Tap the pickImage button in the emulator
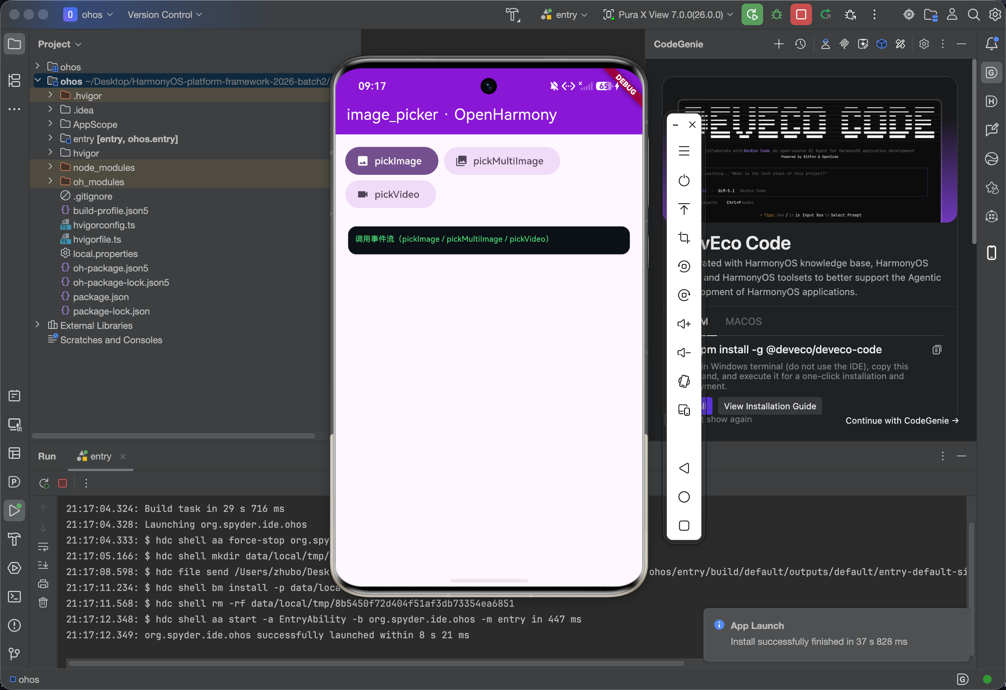The height and width of the screenshot is (690, 1006). pos(391,161)
